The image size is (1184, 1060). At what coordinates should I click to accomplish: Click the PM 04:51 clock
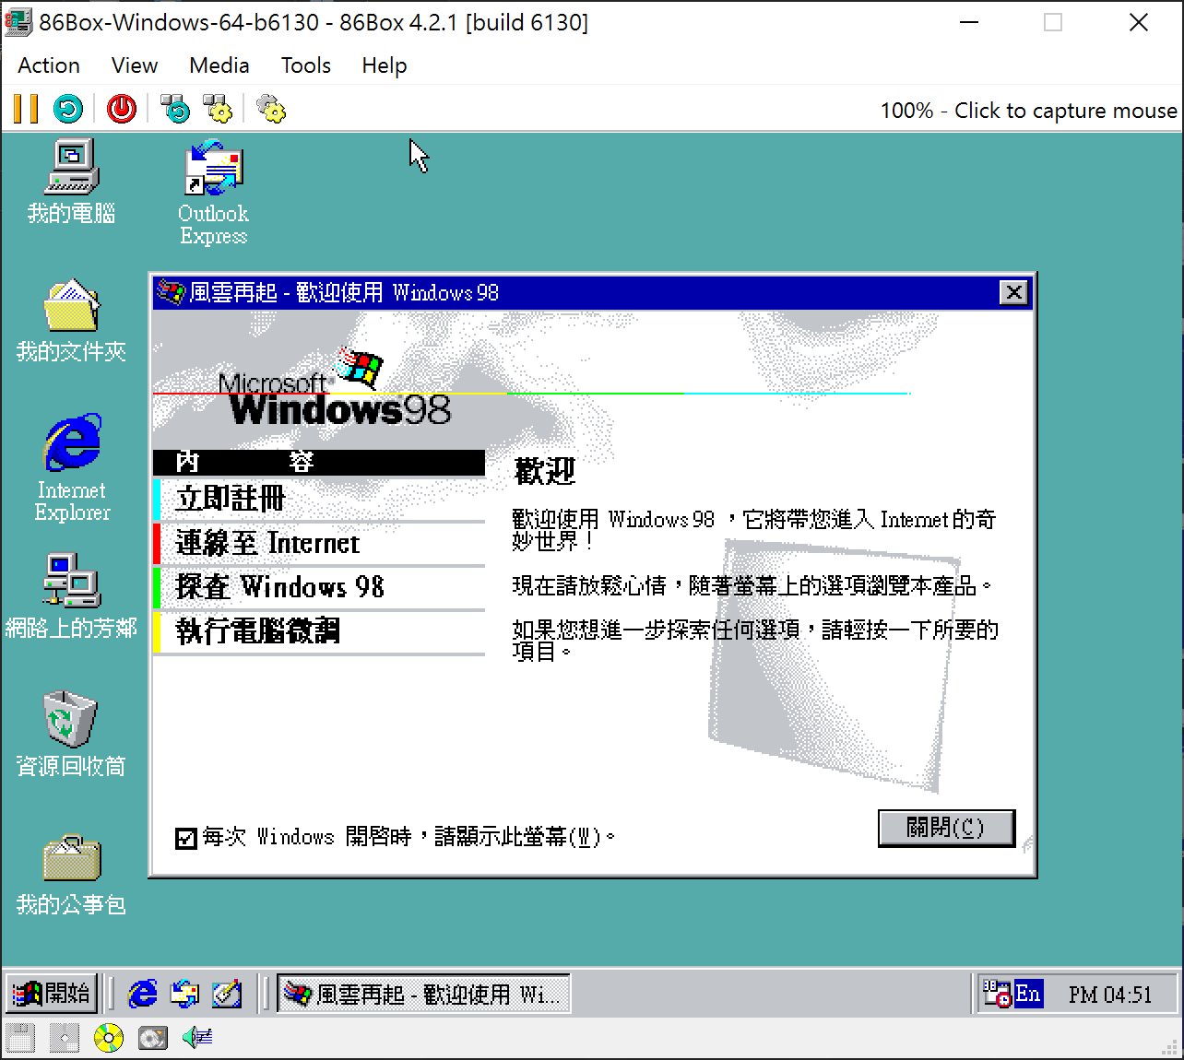[x=1110, y=995]
